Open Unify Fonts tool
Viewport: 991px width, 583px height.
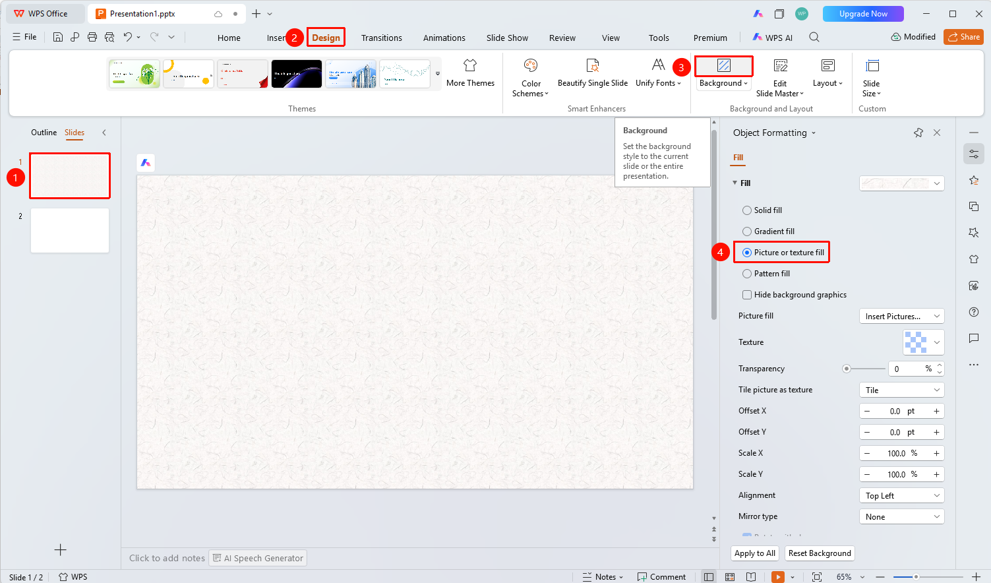coord(658,73)
